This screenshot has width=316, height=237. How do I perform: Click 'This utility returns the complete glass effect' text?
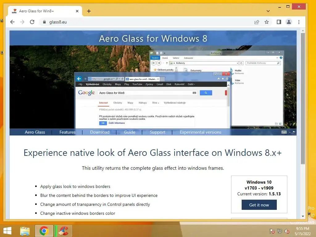click(x=153, y=168)
